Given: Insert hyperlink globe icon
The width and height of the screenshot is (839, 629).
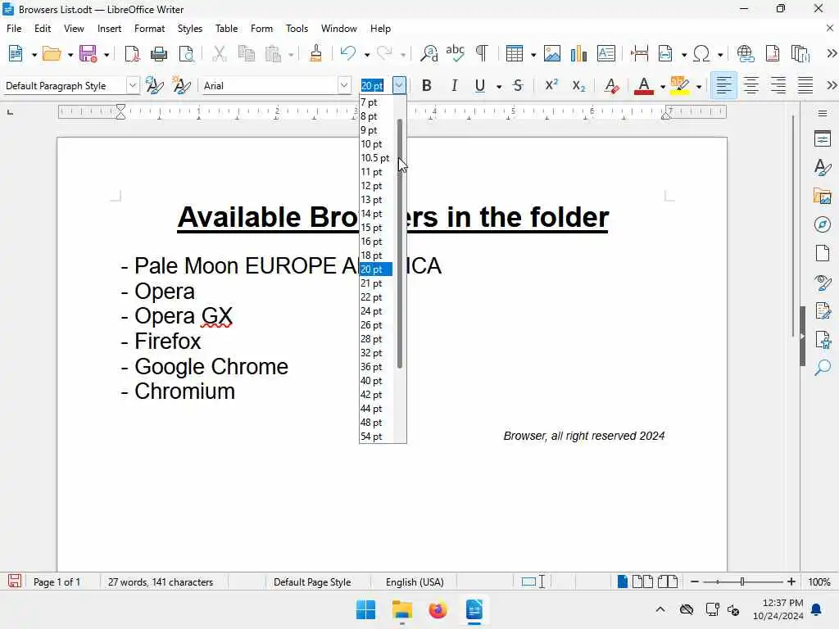Looking at the screenshot, I should [746, 53].
